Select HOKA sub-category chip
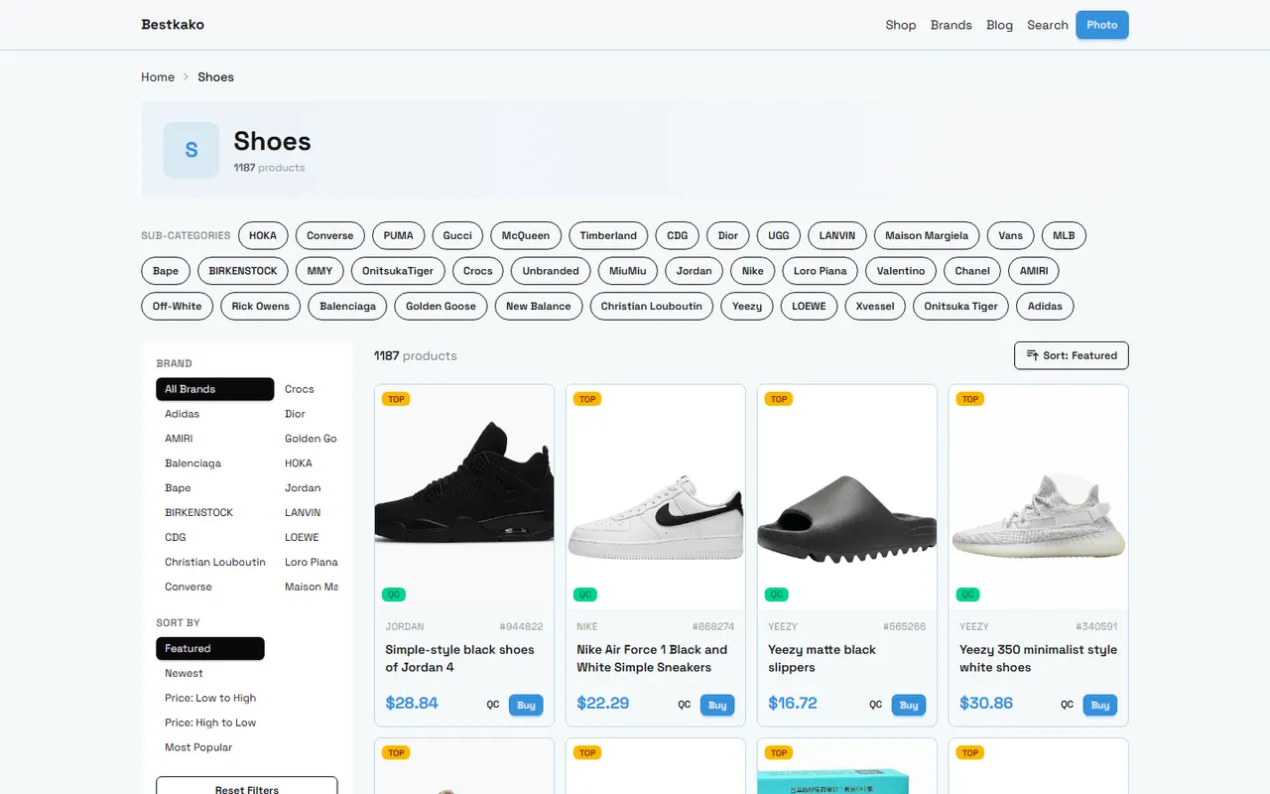This screenshot has height=794, width=1270. point(263,235)
